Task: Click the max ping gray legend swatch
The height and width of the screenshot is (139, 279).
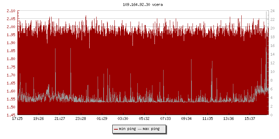Action: click(140, 129)
